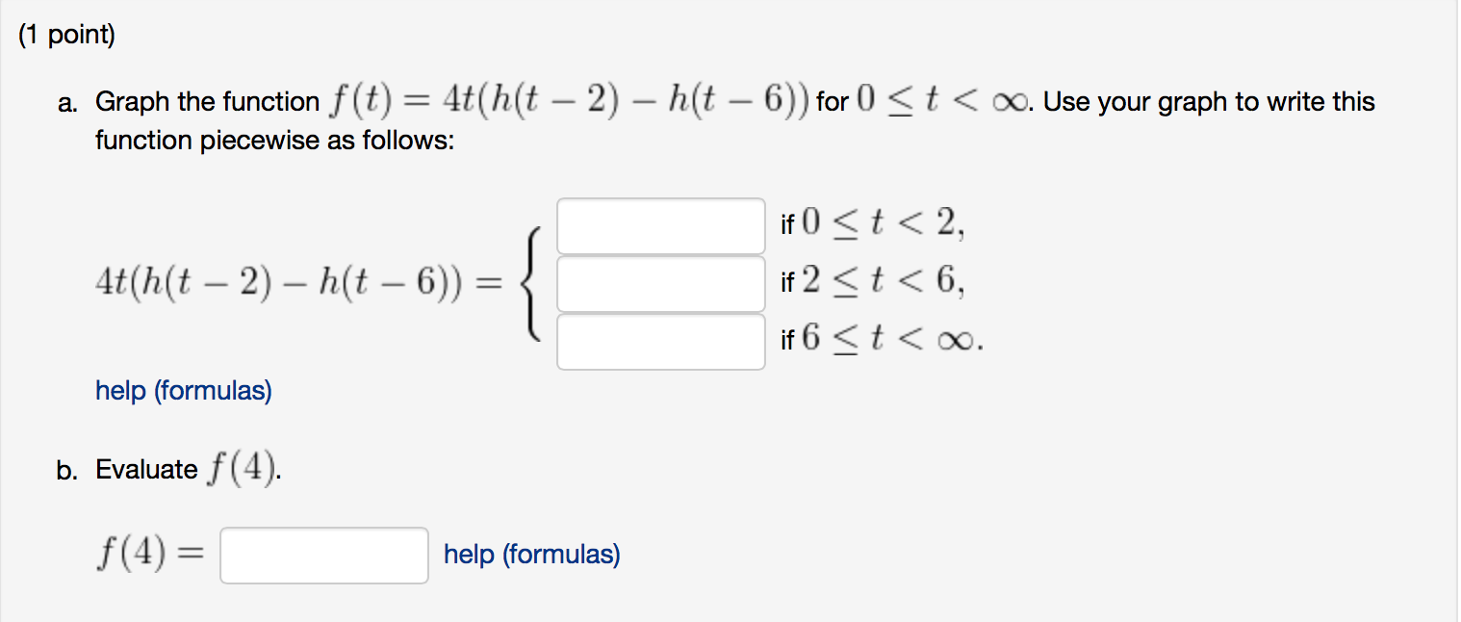This screenshot has height=622, width=1461.
Task: Click inside the empty f(4) input
Action: click(x=323, y=556)
